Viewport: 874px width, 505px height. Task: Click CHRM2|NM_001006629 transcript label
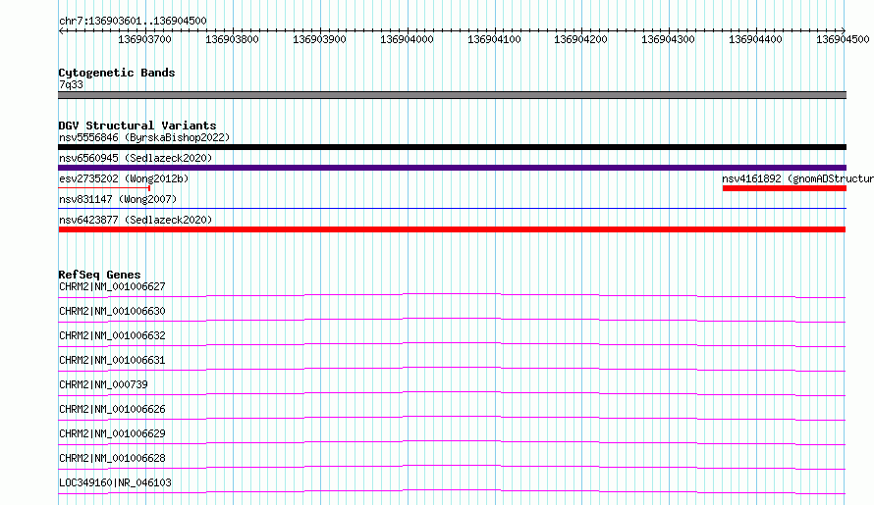tap(112, 433)
